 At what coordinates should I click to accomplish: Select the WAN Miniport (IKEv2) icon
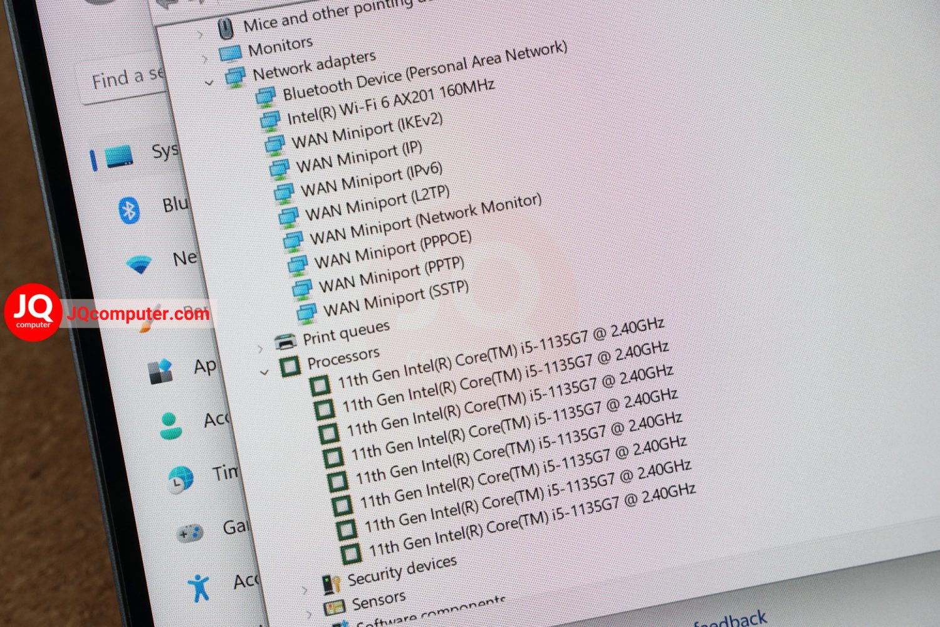tap(275, 144)
